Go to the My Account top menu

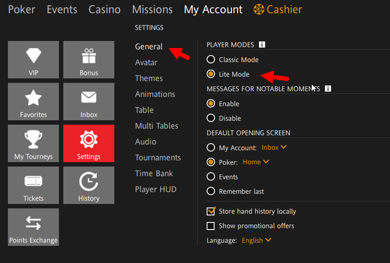point(213,9)
